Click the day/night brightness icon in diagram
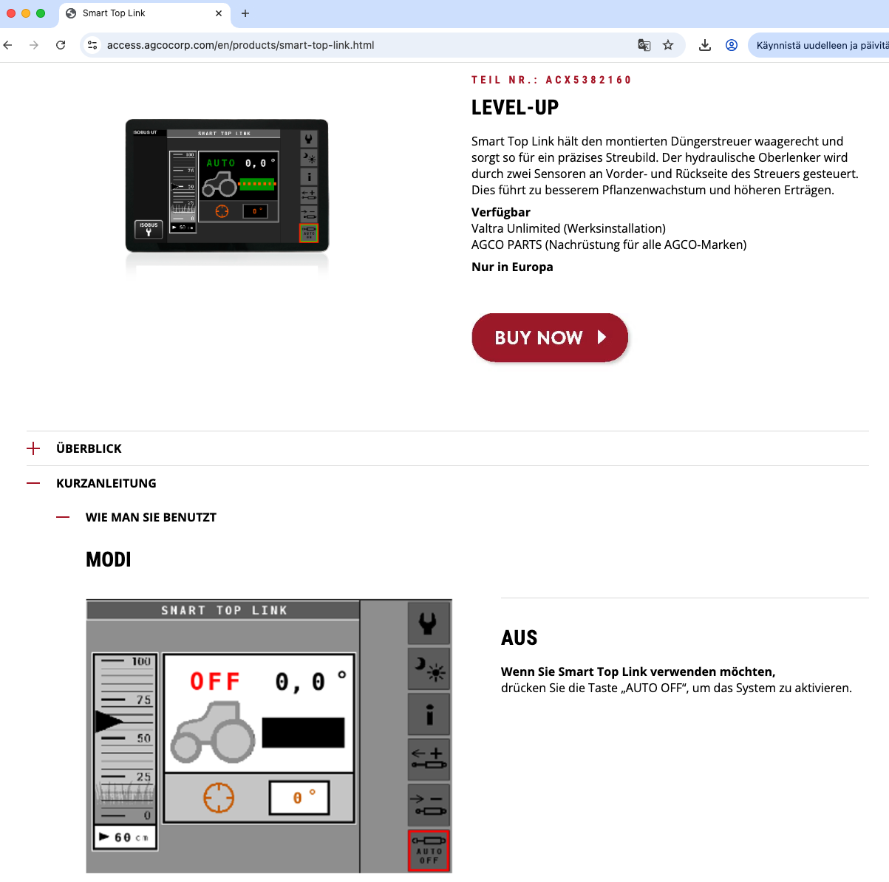This screenshot has height=882, width=889. [429, 669]
